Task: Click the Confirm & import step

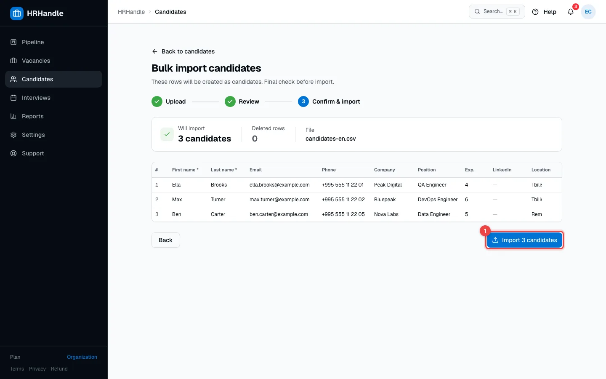Action: tap(329, 101)
